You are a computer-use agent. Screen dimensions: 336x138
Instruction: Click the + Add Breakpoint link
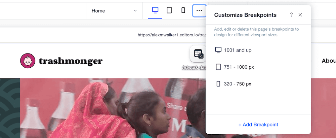(258, 125)
